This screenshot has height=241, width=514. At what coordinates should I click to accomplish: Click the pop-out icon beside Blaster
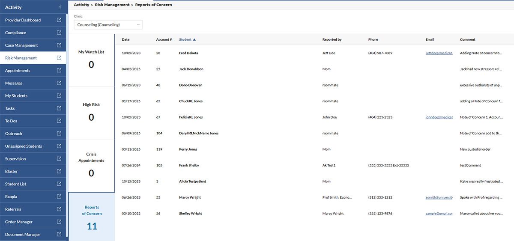(59, 171)
